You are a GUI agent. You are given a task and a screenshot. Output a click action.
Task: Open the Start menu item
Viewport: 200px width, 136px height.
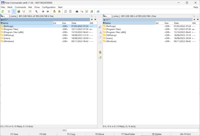60,7
